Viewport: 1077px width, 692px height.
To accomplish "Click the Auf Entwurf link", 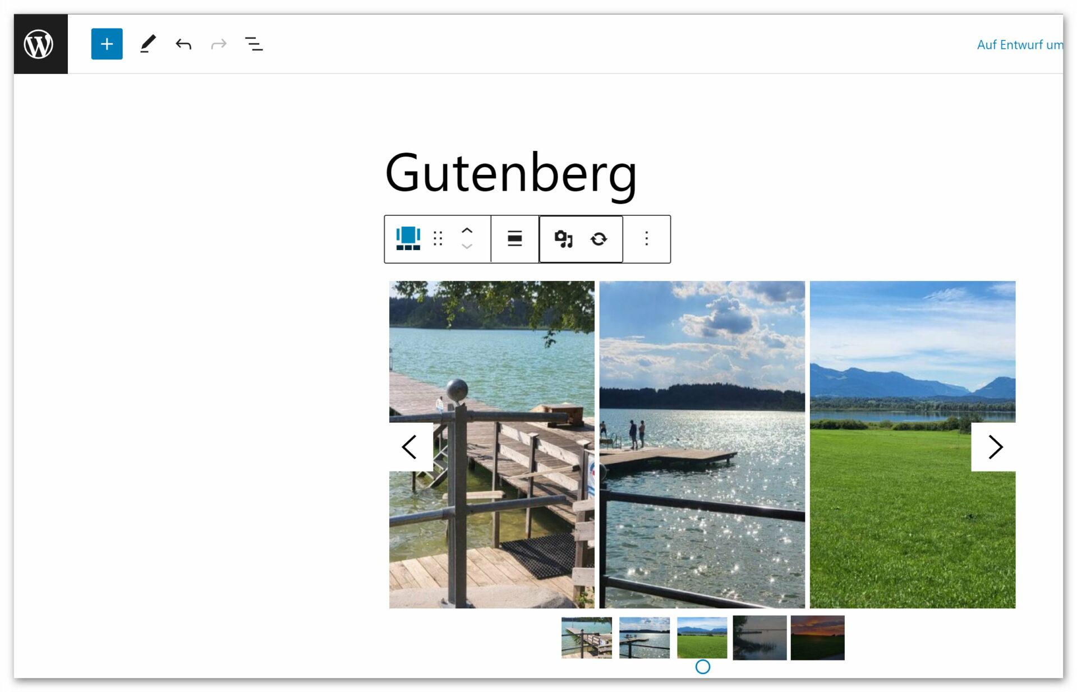I will tap(1019, 45).
